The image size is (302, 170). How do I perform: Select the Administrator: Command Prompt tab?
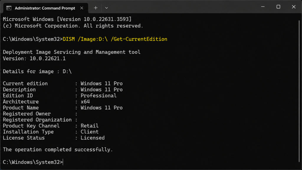pyautogui.click(x=46, y=8)
